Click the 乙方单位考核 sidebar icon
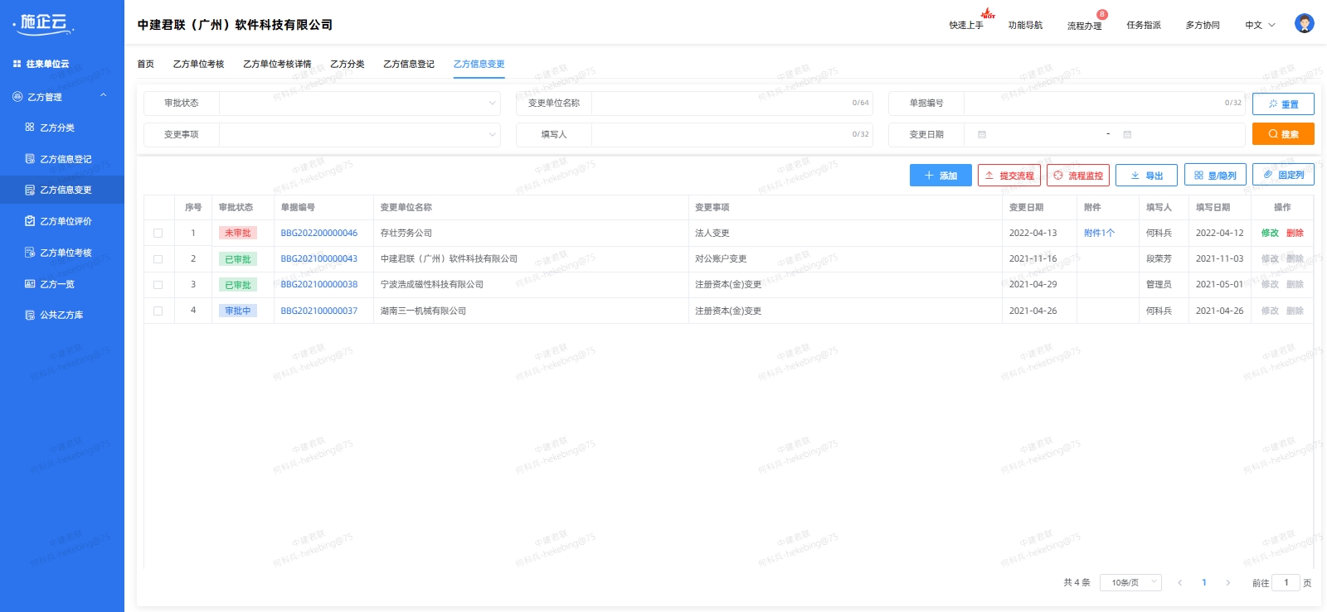1327x612 pixels. pyautogui.click(x=30, y=253)
